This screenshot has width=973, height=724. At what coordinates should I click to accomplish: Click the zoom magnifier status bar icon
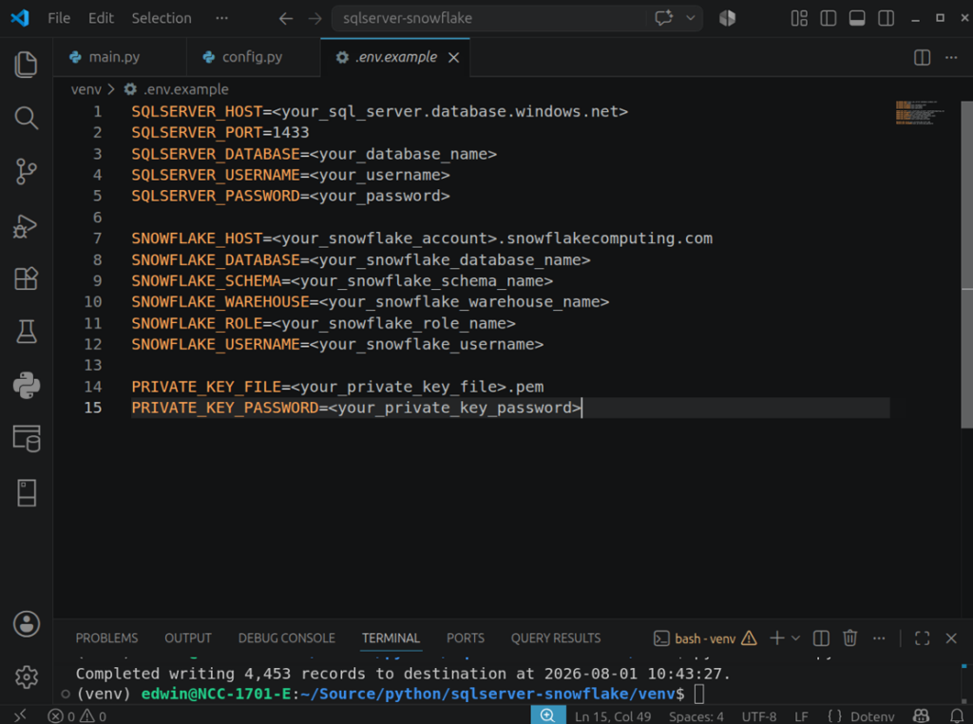point(548,716)
